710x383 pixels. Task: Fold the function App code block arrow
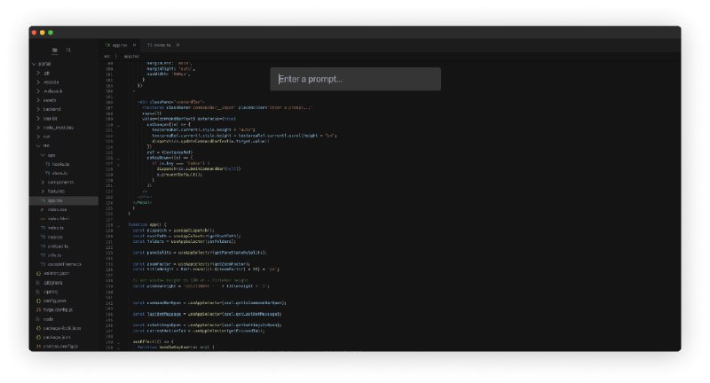(x=118, y=225)
